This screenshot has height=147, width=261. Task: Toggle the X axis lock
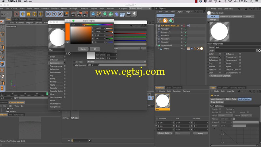coord(48,14)
